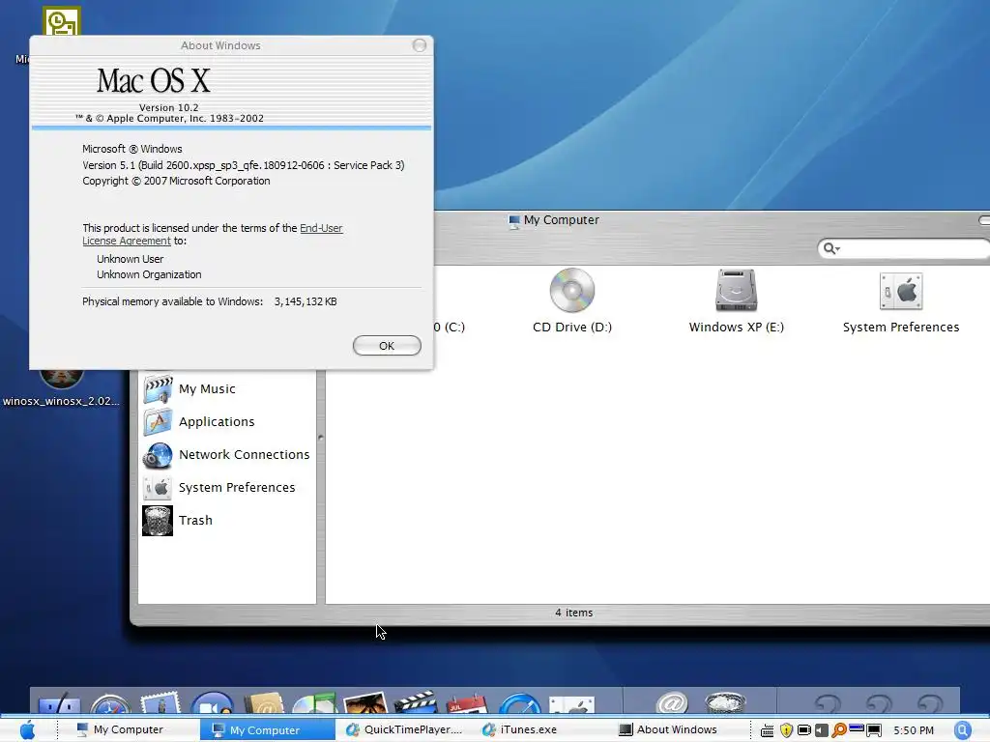This screenshot has height=742, width=990.
Task: Click the 'Unknown User' text in About dialog
Action: pyautogui.click(x=131, y=259)
